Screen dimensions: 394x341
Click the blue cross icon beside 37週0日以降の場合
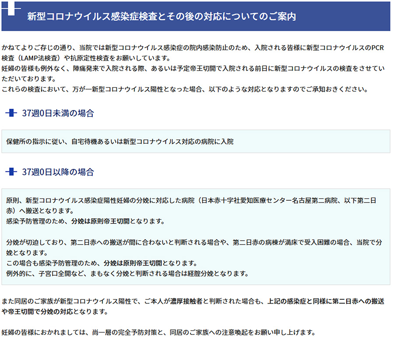pos(11,172)
